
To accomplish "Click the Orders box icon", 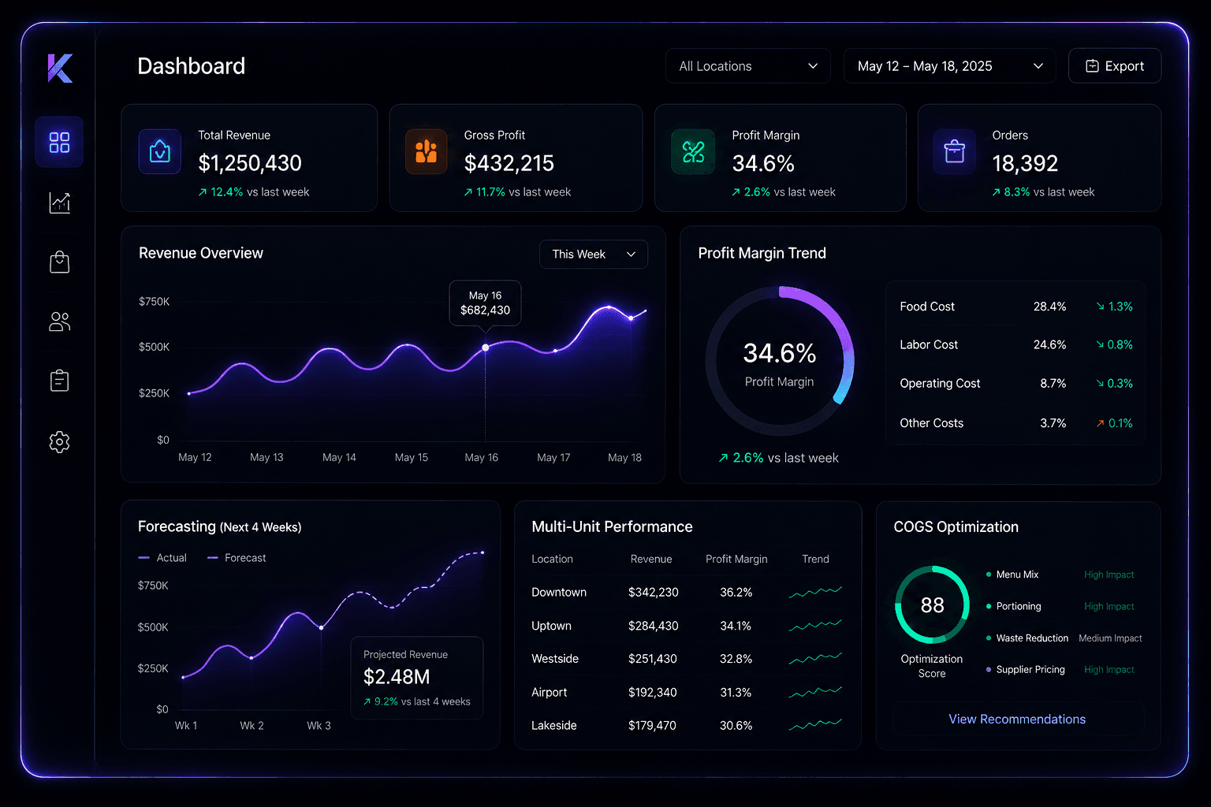I will 954,151.
